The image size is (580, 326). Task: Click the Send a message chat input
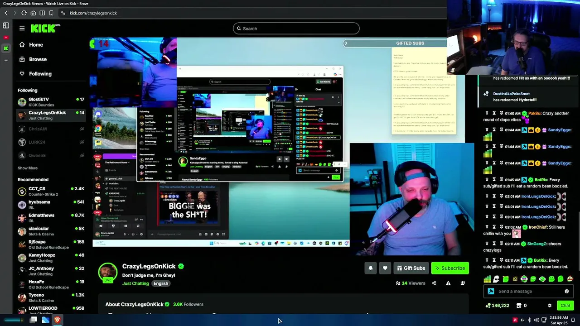528,291
